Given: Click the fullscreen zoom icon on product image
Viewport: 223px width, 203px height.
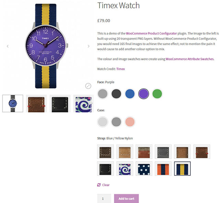Looking at the screenshot, I should click(x=88, y=86).
